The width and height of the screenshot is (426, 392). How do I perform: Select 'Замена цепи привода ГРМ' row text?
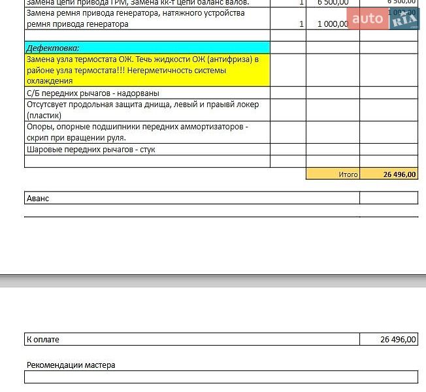click(x=138, y=3)
